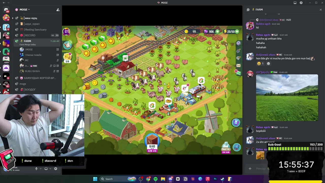The height and width of the screenshot is (183, 325).
Task: Click Boldoo agch username in chat
Action: point(263,24)
